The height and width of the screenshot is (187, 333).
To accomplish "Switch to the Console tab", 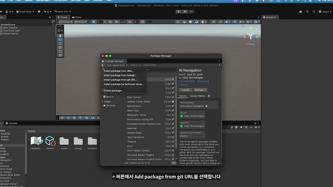I will [x=11, y=123].
